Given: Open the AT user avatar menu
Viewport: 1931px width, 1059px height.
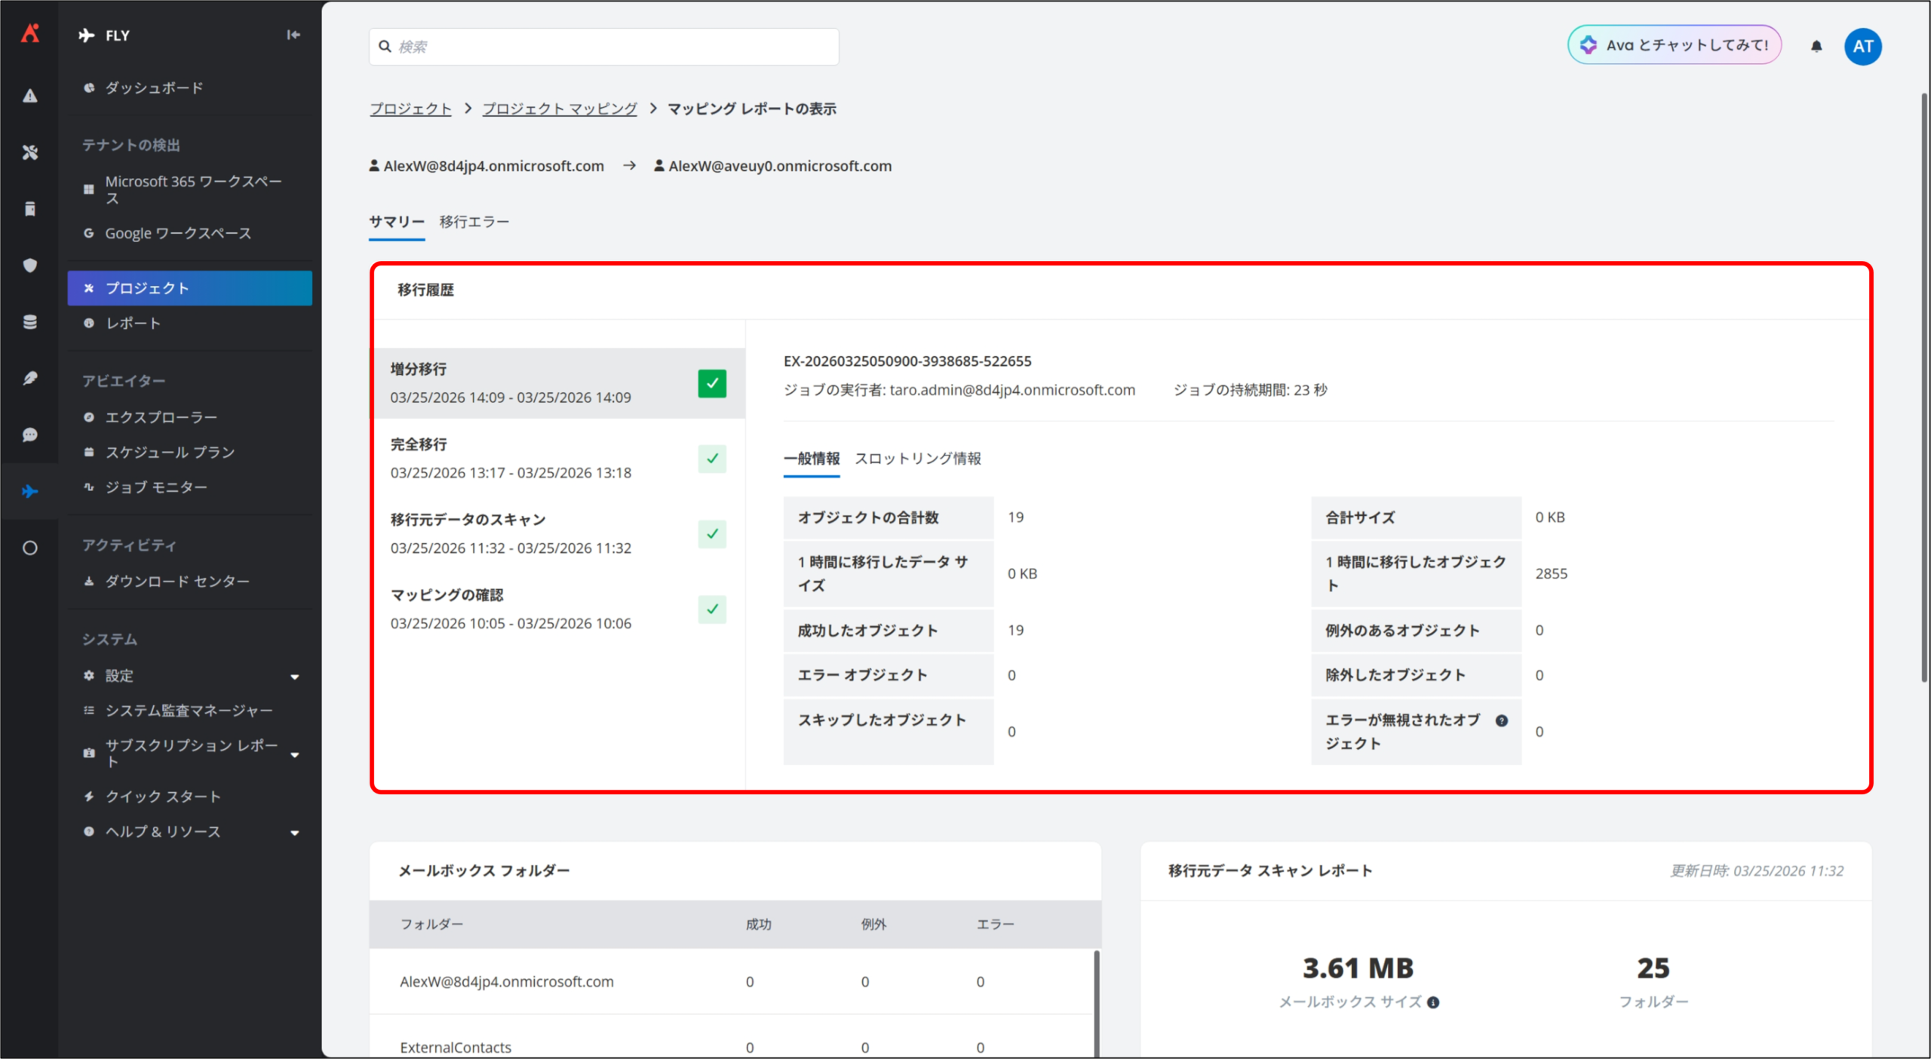Looking at the screenshot, I should pyautogui.click(x=1862, y=46).
